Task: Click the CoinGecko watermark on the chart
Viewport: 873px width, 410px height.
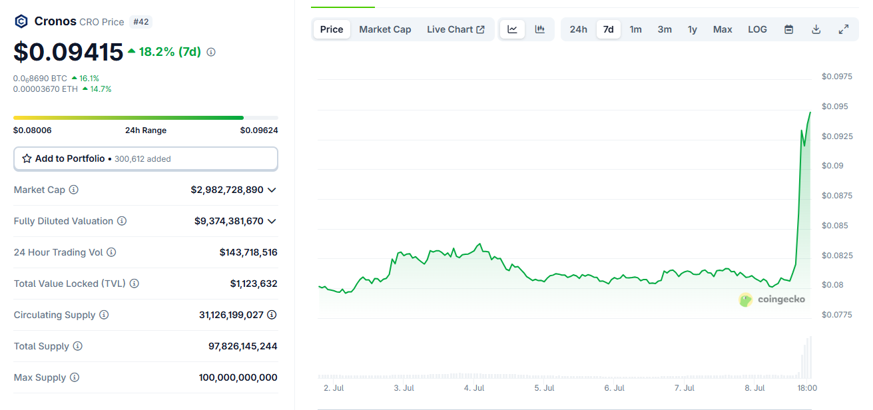Action: click(x=771, y=299)
